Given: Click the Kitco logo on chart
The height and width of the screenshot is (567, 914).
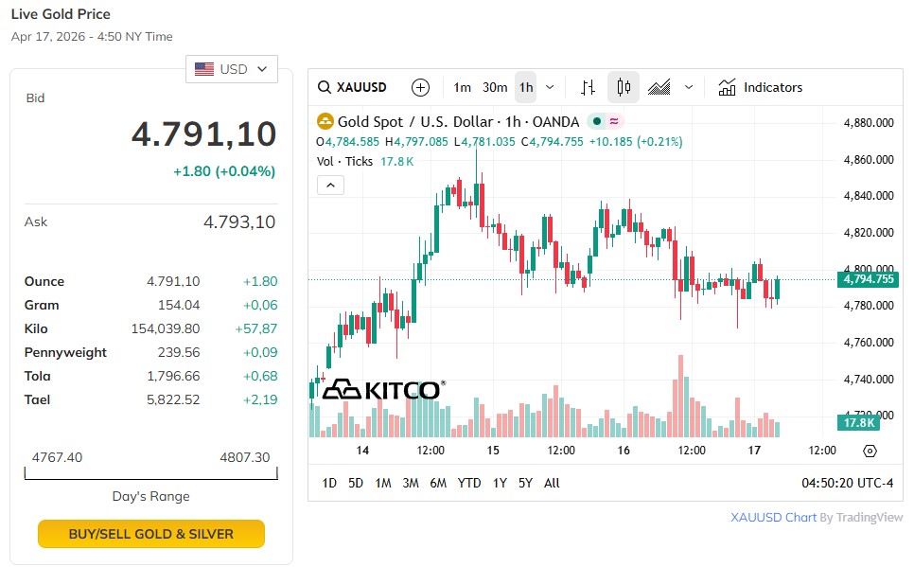Looking at the screenshot, I should 383,390.
